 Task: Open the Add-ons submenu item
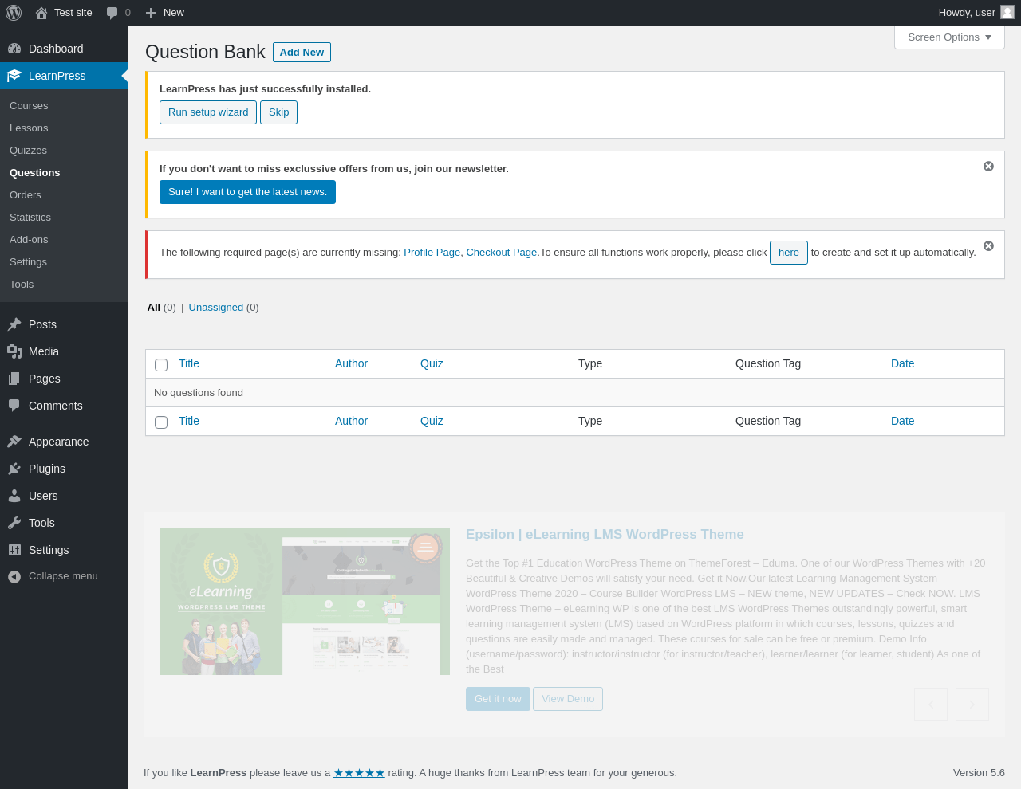[x=29, y=240]
